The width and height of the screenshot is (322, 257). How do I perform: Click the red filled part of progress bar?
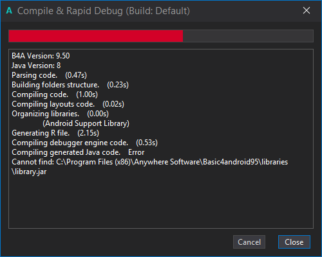tap(96, 36)
